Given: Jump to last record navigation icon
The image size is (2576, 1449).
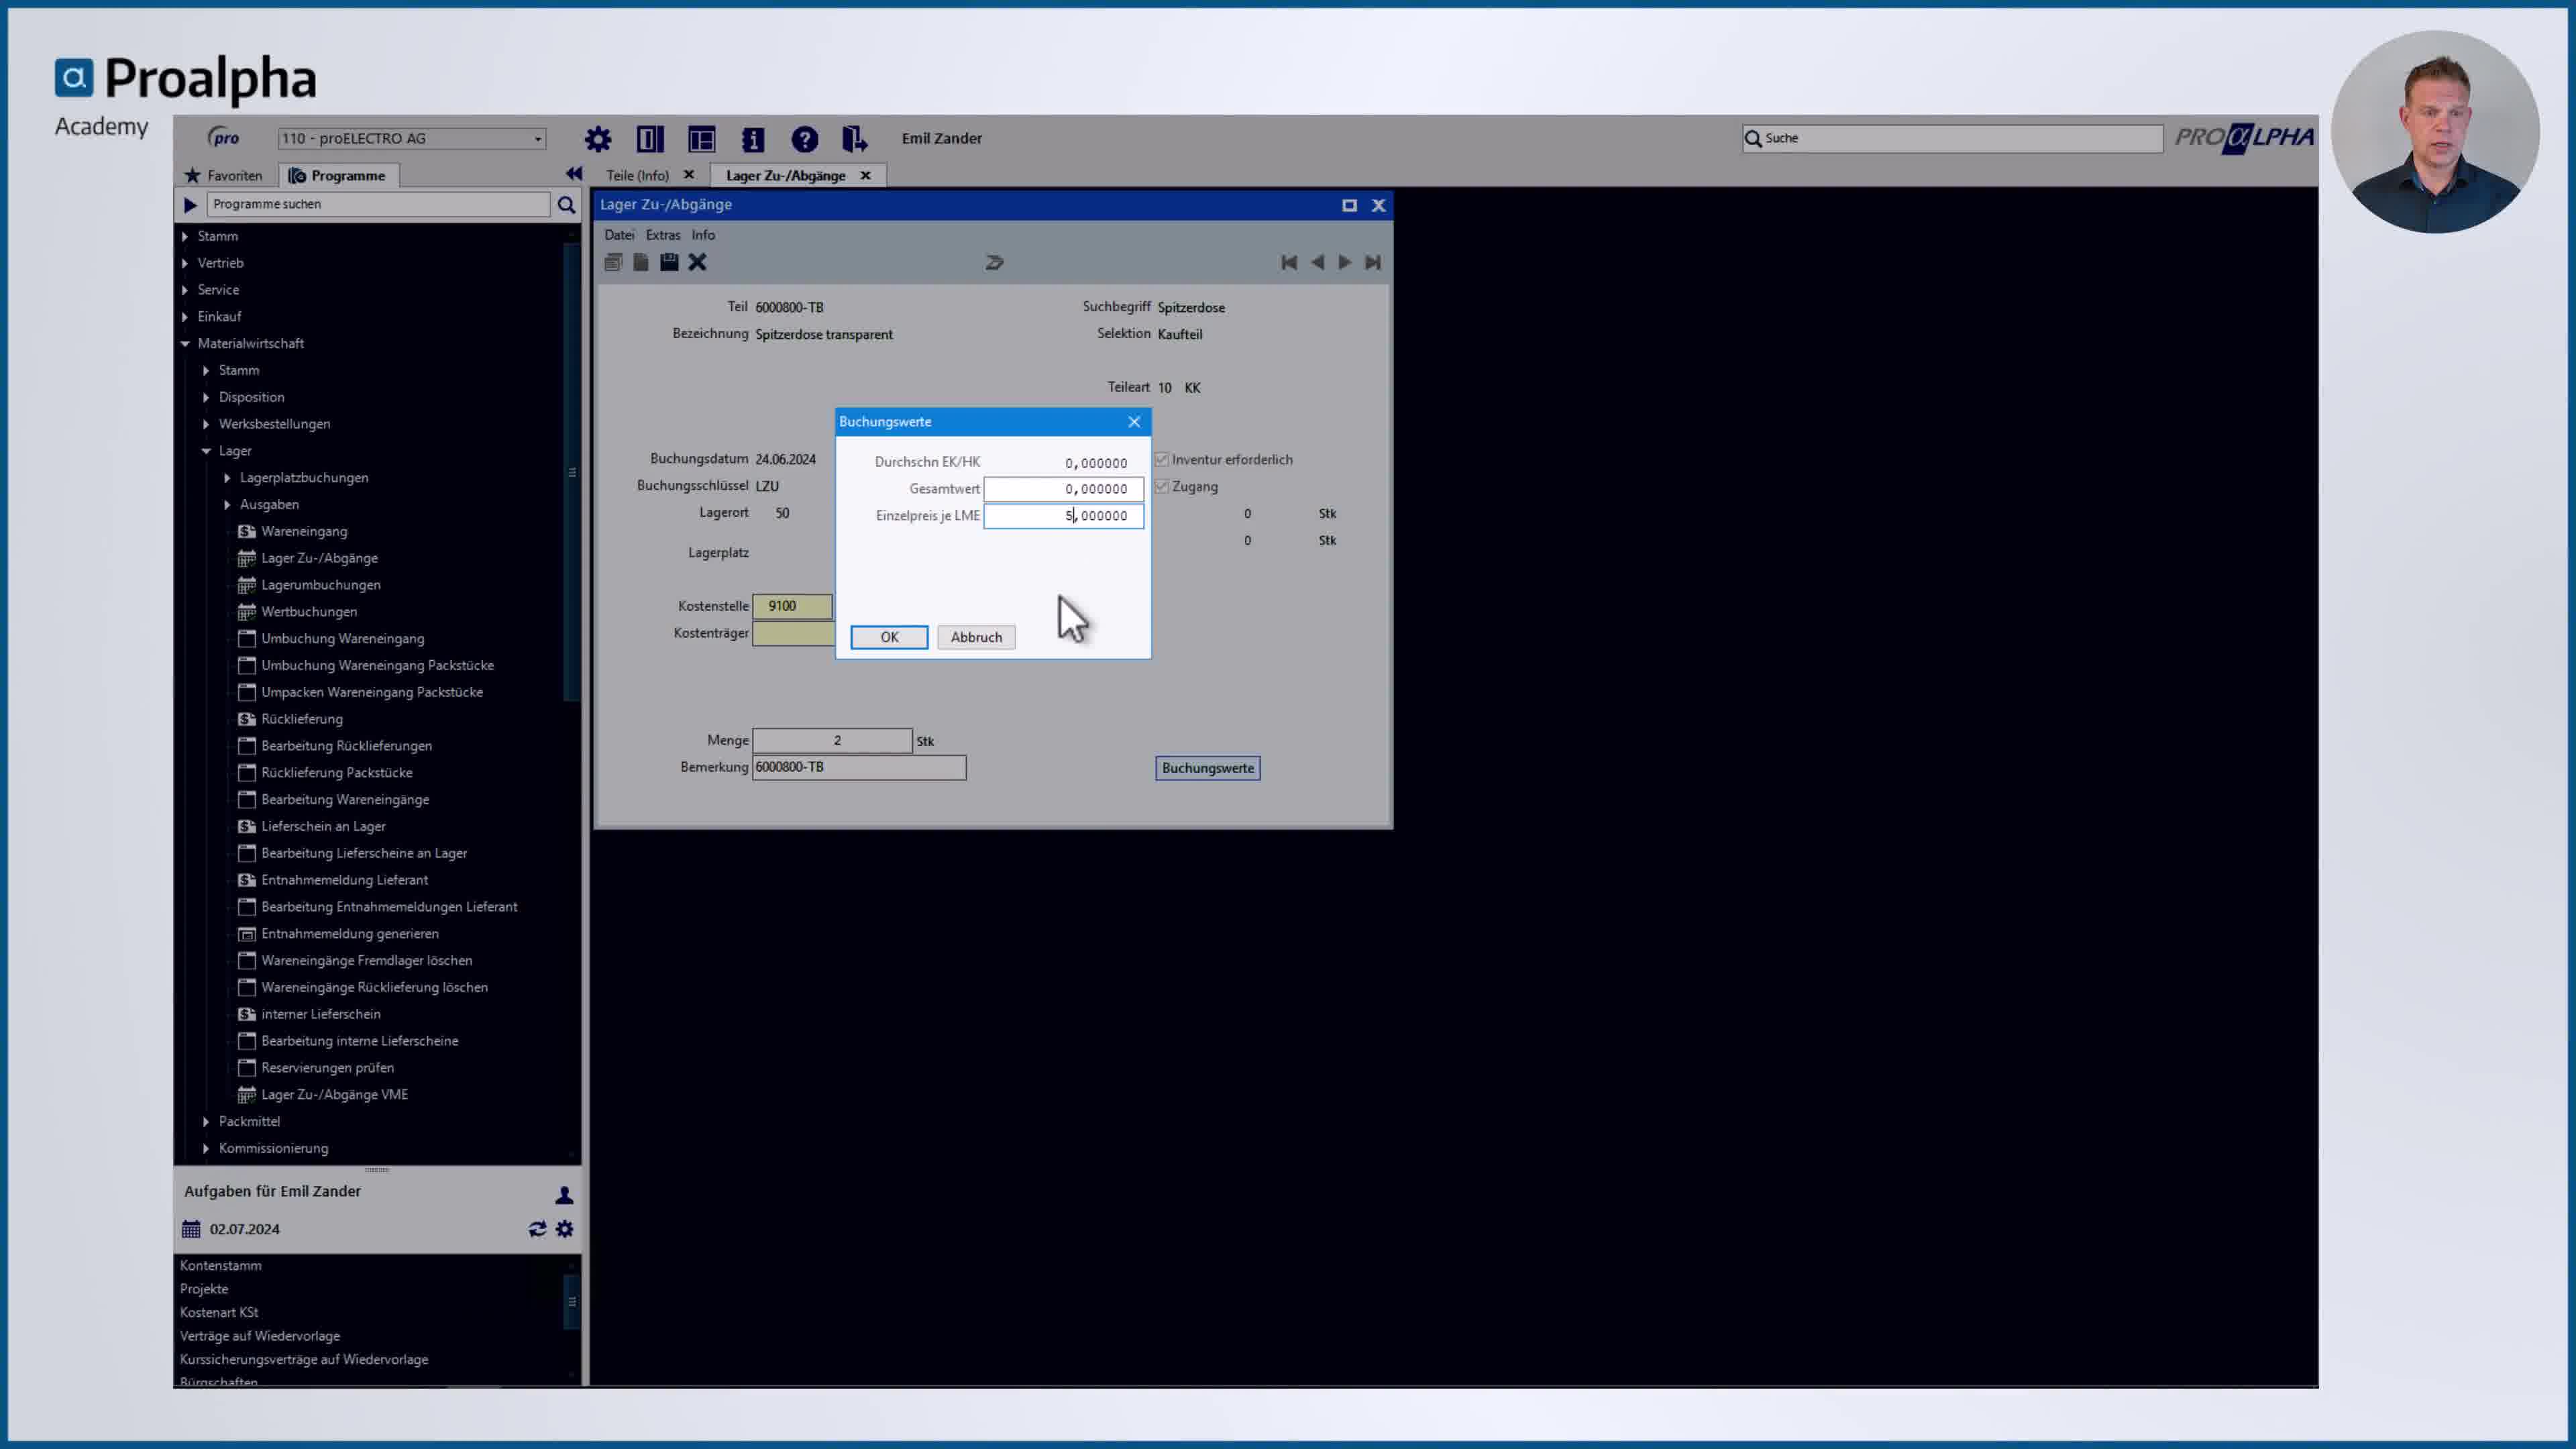Looking at the screenshot, I should point(1373,262).
